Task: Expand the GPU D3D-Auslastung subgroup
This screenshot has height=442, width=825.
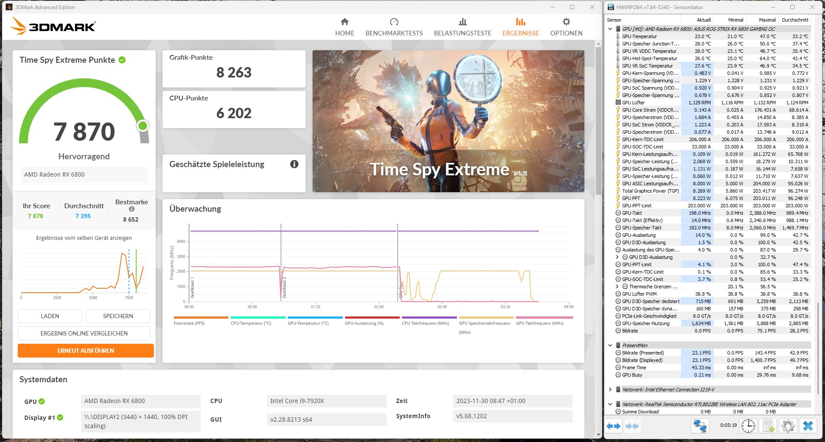Action: tap(617, 257)
